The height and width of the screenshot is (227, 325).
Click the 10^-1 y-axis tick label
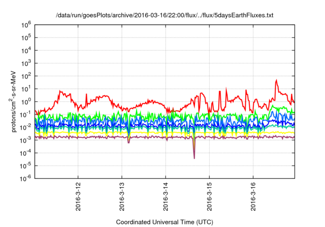pos(25,115)
